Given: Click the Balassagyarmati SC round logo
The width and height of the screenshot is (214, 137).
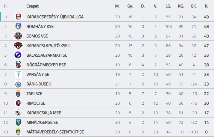Looking at the screenshot, I should click(x=18, y=55).
